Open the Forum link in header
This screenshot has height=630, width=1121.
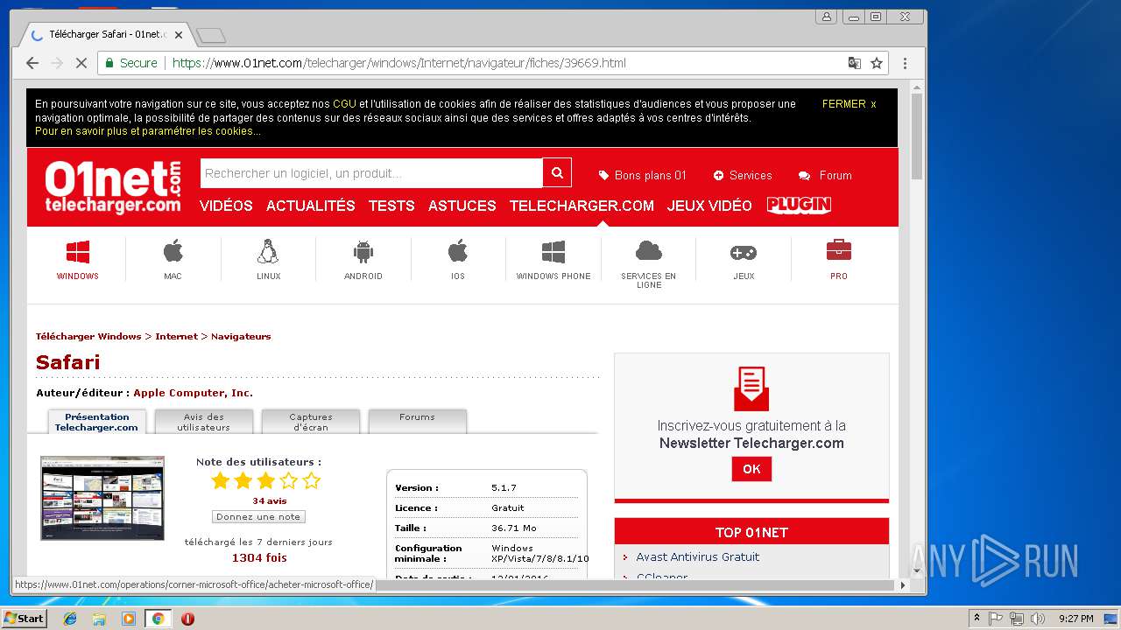pos(825,175)
